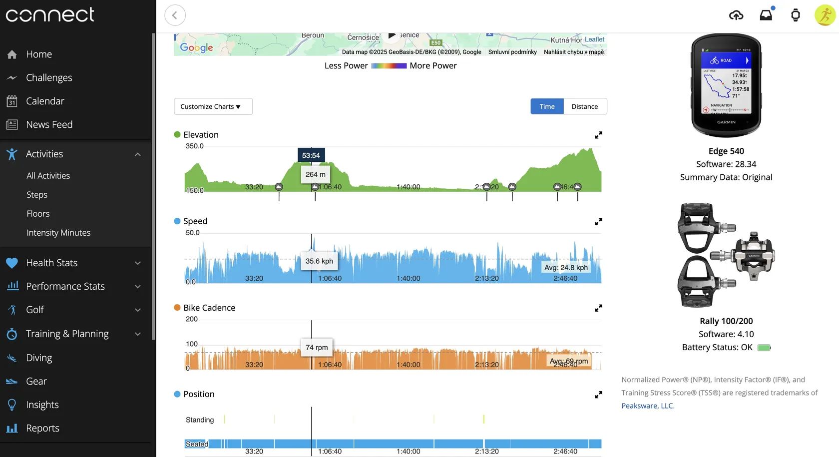
Task: Click the Edge 540 device image
Action: (726, 85)
